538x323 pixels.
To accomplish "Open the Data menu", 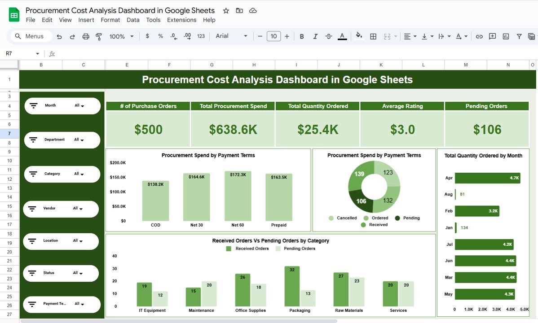I will [x=132, y=20].
